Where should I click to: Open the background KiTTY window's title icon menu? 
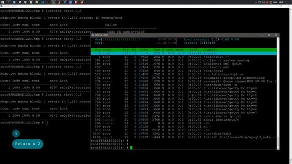1,6
